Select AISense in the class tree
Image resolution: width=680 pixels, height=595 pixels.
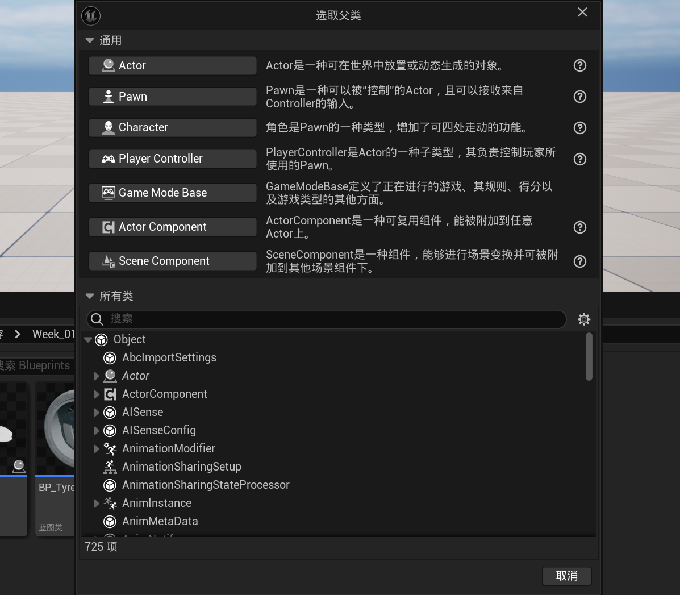[143, 413]
